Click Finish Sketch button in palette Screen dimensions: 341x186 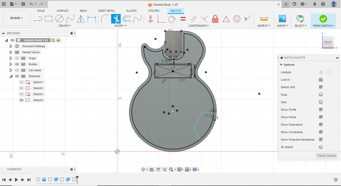327,156
